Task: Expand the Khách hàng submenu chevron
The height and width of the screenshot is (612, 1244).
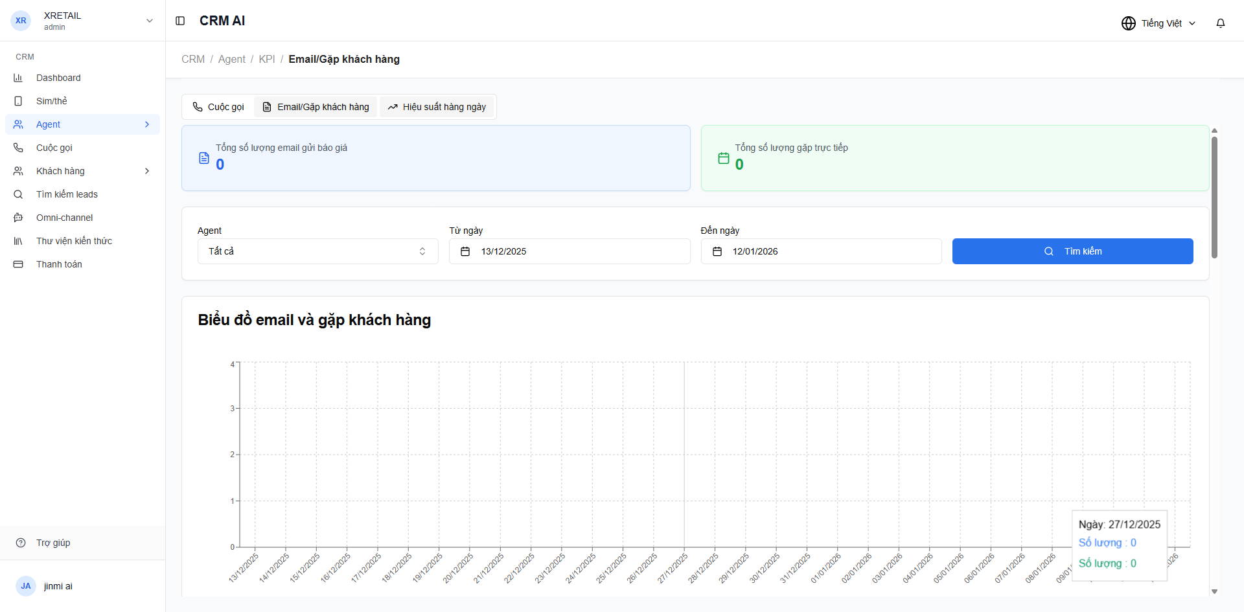Action: [147, 171]
